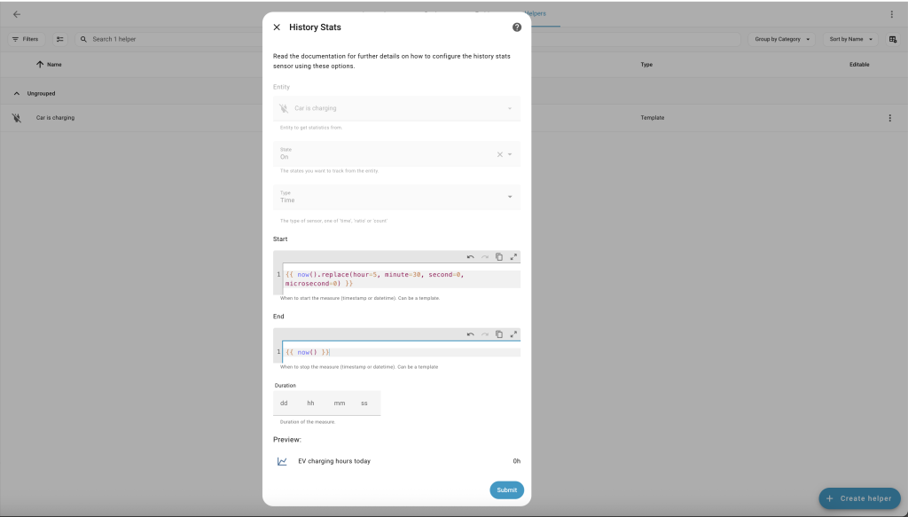Copy the Start template code

pos(499,257)
